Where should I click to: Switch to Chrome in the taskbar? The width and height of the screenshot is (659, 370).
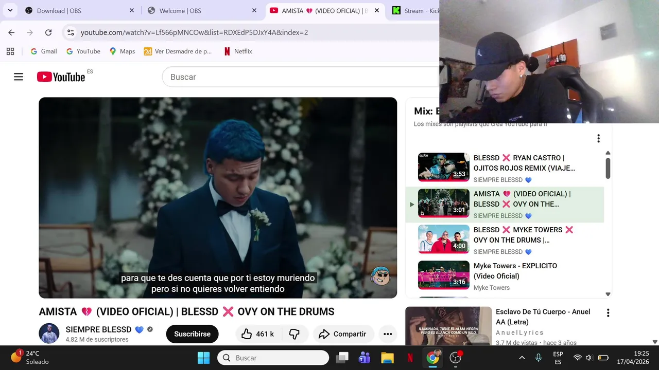[x=432, y=358]
